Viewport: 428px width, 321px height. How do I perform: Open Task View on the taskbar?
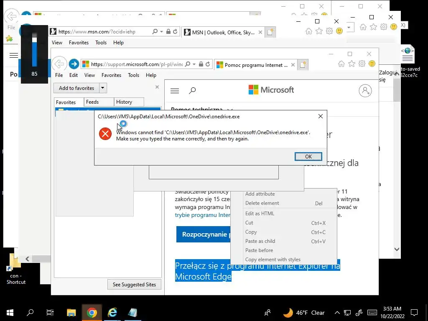50,312
